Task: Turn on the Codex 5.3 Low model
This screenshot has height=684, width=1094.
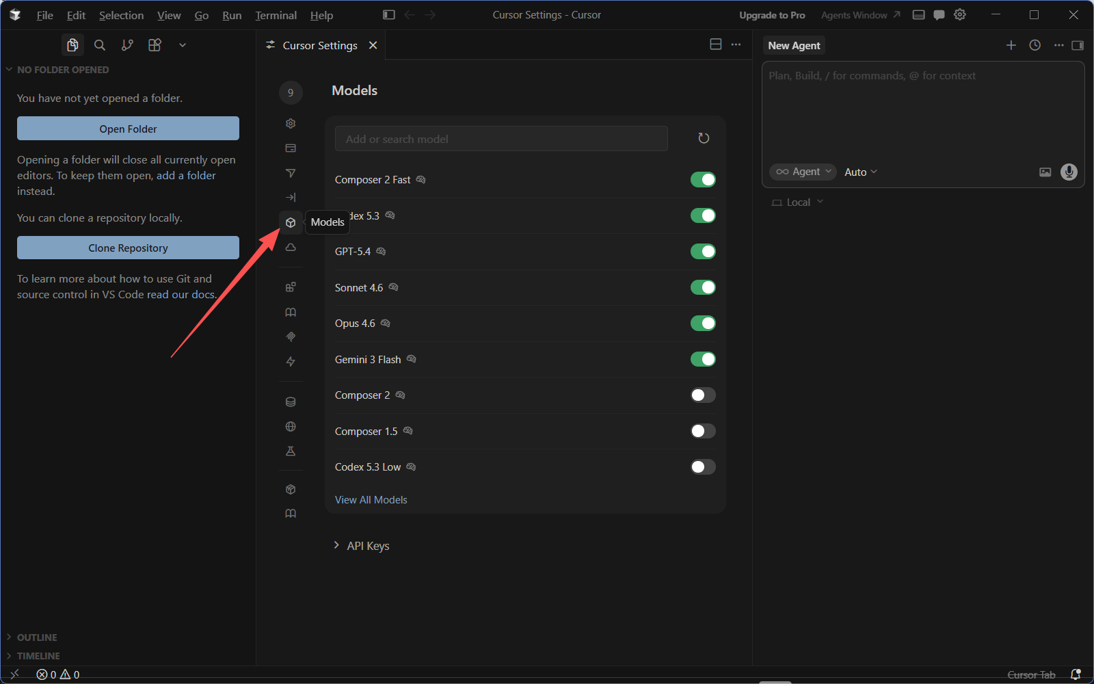Action: coord(703,467)
